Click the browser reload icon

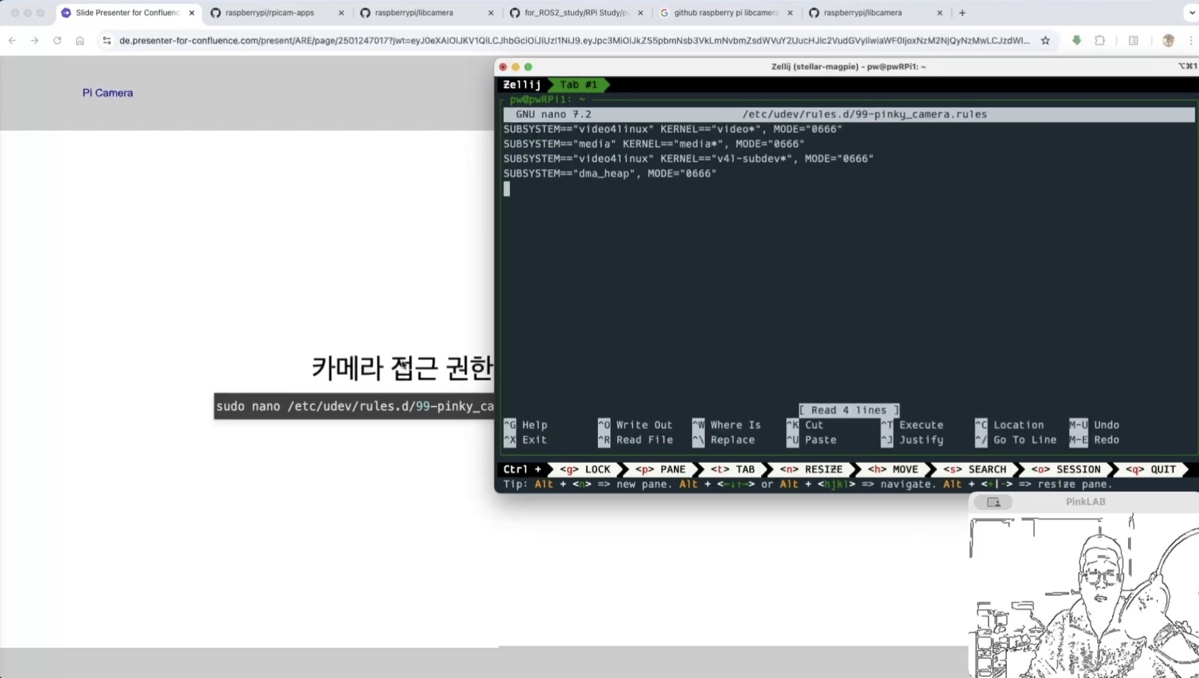(x=57, y=40)
